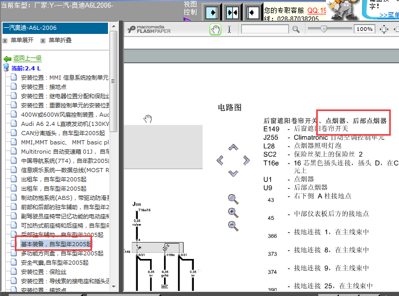Click the U9 后部点烟器 legend entry
399x296 pixels.
click(295, 188)
